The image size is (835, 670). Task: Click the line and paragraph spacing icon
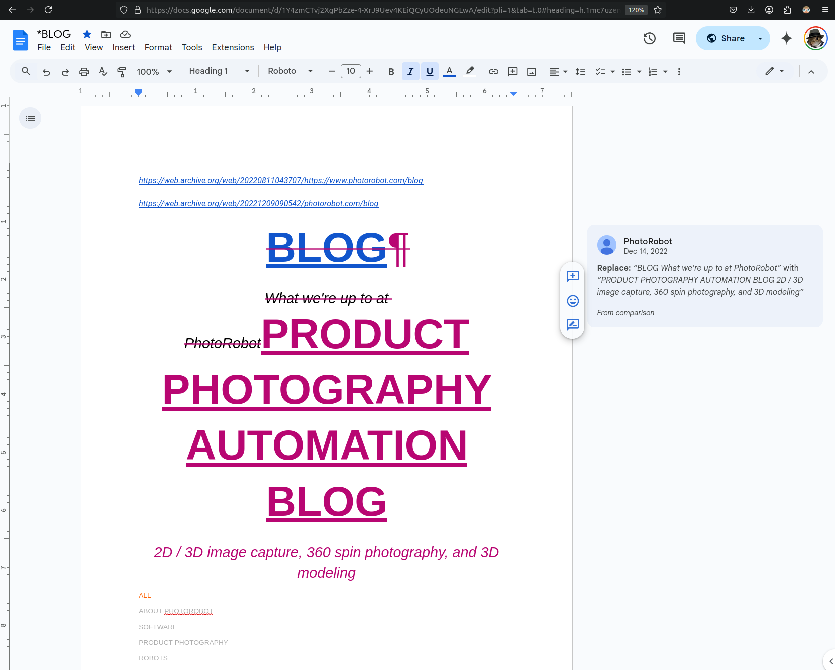(580, 72)
